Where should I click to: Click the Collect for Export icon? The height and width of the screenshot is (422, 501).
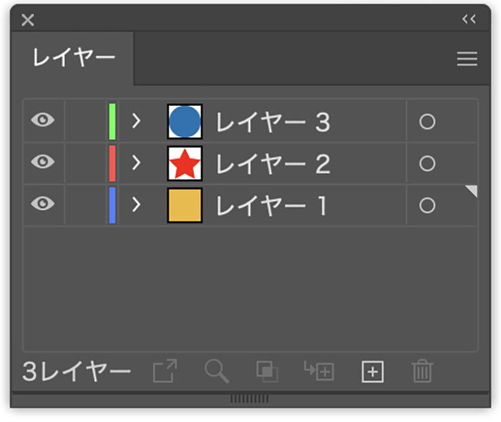tap(165, 371)
